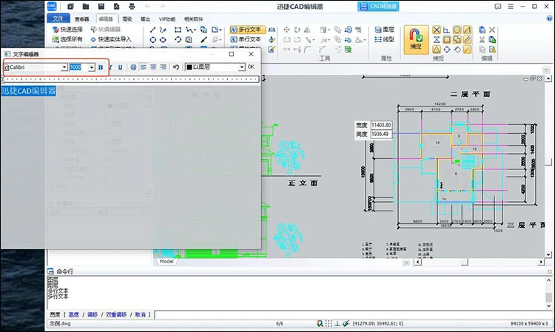Click the rotate tool in 工具 group
The width and height of the screenshot is (555, 332).
pyautogui.click(x=297, y=30)
